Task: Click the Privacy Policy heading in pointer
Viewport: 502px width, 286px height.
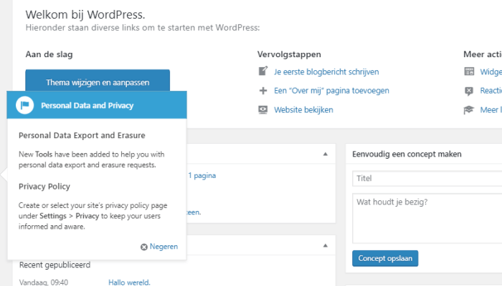Action: [44, 187]
